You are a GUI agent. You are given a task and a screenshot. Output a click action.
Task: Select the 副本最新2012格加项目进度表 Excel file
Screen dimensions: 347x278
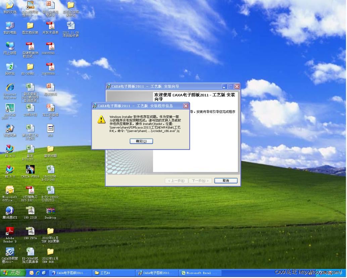point(30,93)
